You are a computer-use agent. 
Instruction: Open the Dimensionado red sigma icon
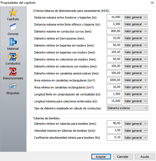pyautogui.click(x=13, y=73)
